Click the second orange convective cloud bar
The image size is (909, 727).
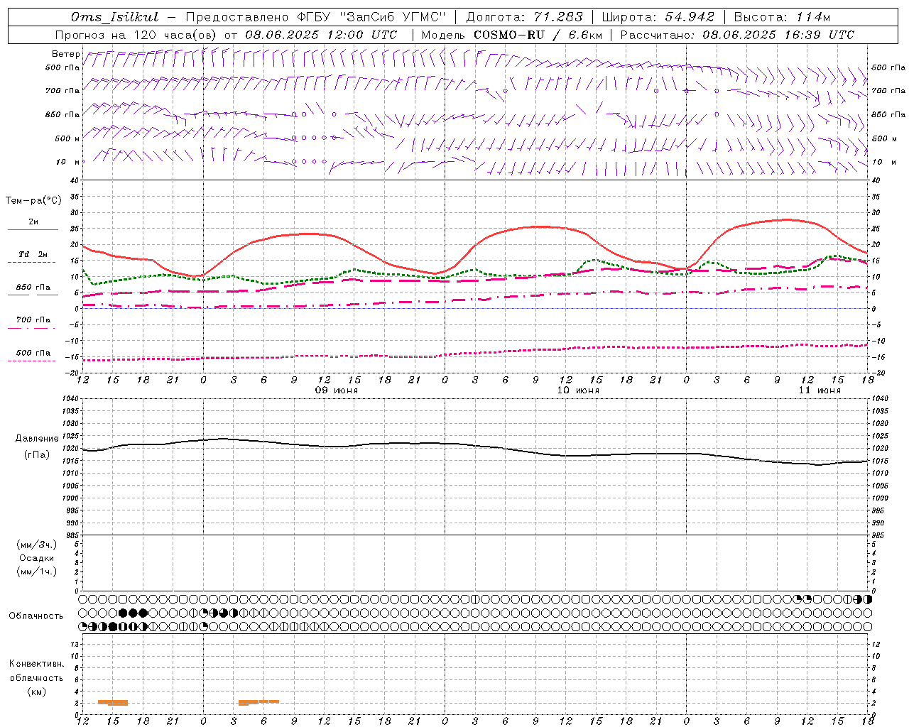258,702
